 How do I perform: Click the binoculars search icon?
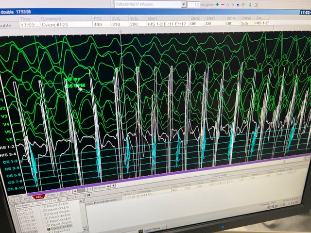click(89, 195)
